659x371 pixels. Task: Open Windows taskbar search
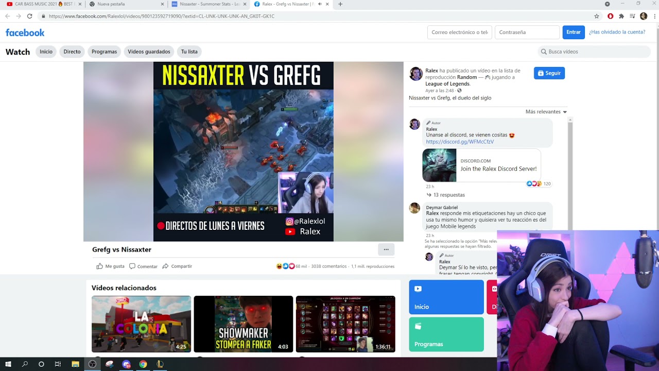click(25, 364)
